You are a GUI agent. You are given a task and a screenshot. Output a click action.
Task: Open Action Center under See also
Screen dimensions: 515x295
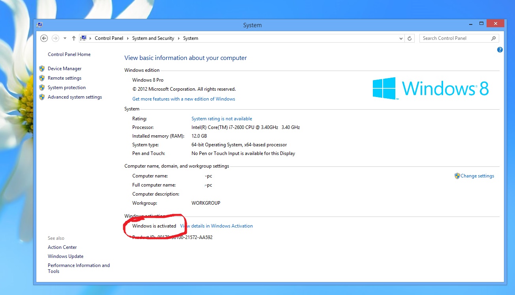[x=62, y=247]
